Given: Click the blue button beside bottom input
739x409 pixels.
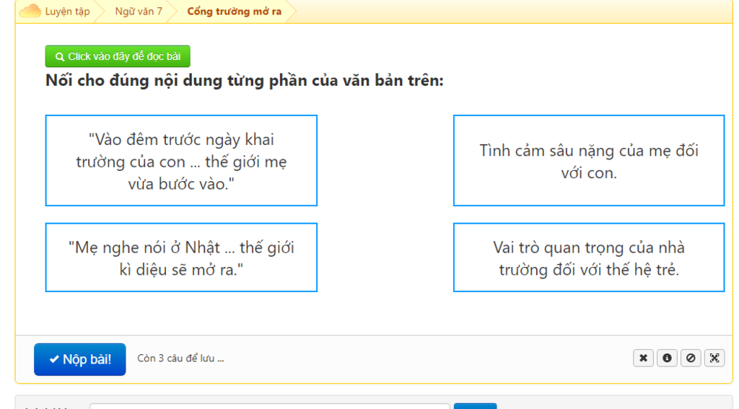Looking at the screenshot, I should click(x=475, y=406).
